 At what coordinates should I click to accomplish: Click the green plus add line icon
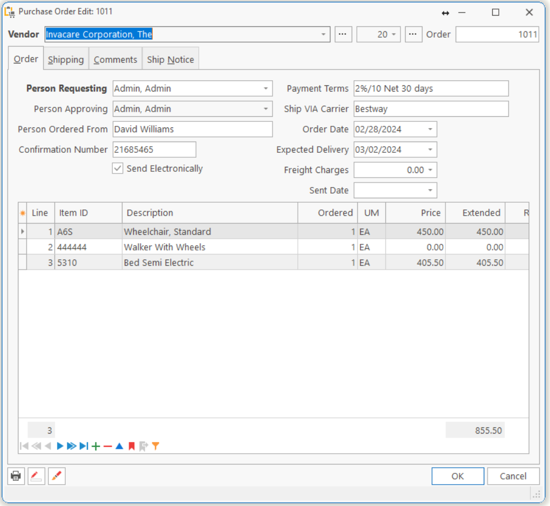click(x=96, y=446)
